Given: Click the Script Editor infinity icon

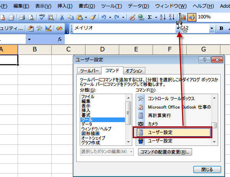Looking at the screenshot, I should point(59,28).
